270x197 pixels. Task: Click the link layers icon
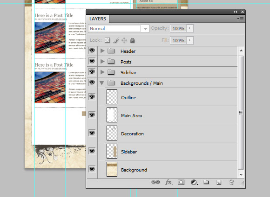[x=155, y=182]
